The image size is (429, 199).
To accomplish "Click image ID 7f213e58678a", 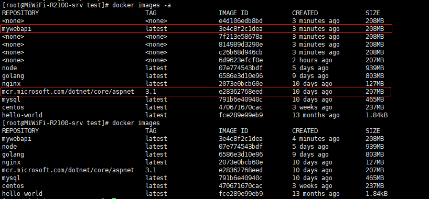I will (241, 37).
